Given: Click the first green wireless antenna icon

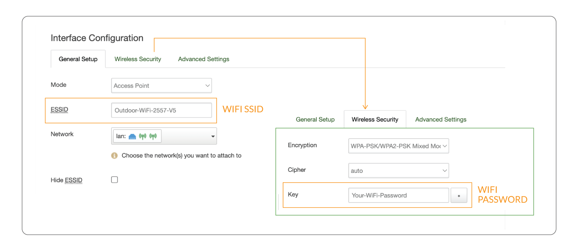Looking at the screenshot, I should click(143, 136).
